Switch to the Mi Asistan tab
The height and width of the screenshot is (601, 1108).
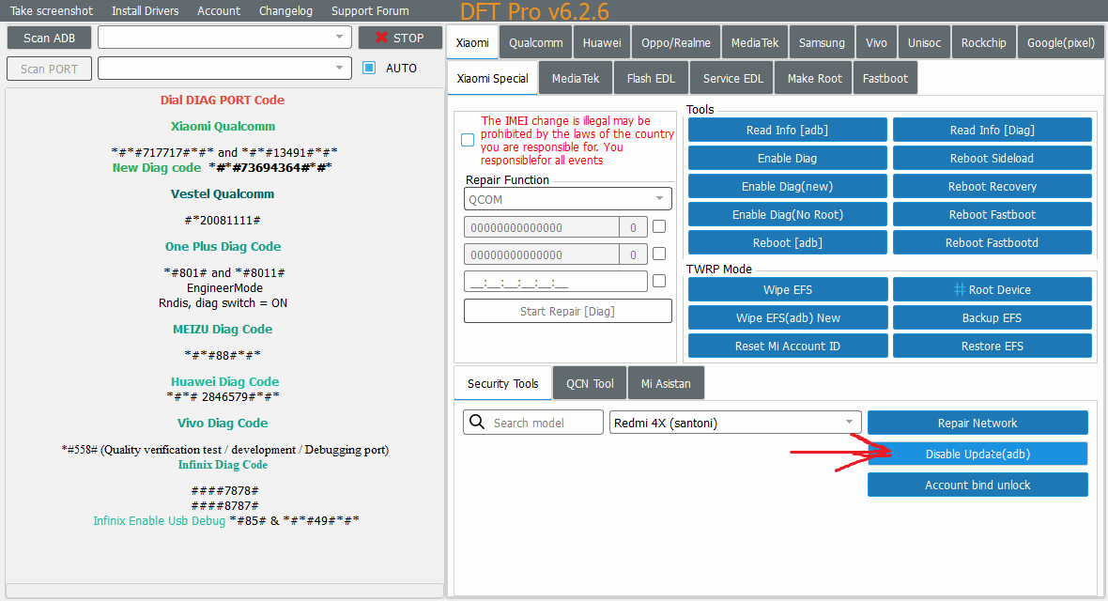[x=666, y=383]
